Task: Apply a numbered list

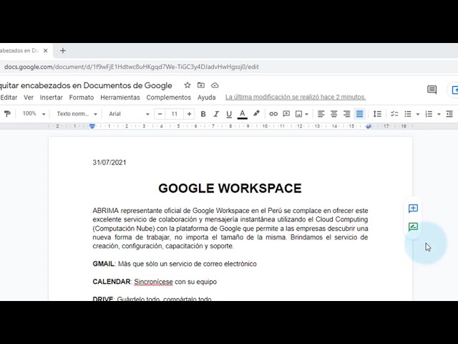Action: (429, 114)
